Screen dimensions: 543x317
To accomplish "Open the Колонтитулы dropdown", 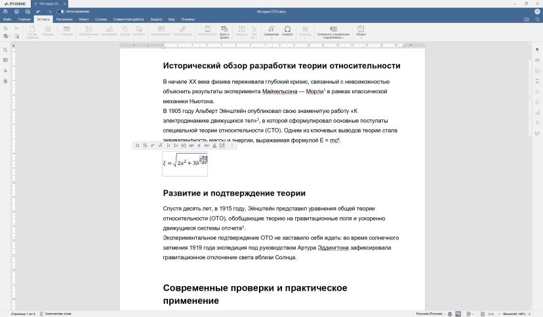I will tap(207, 32).
